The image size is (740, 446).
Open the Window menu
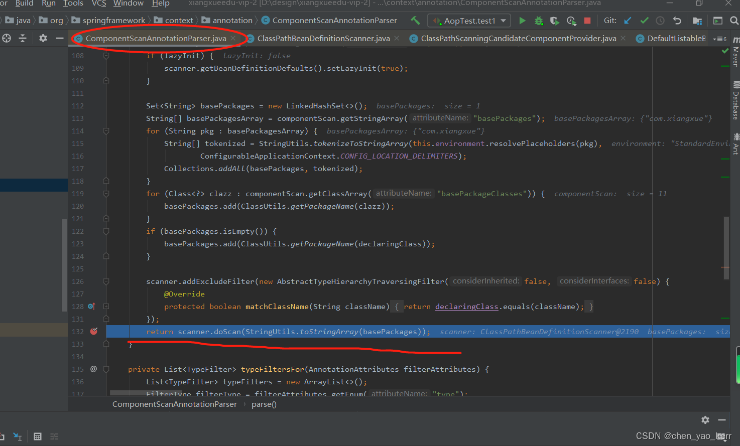(128, 4)
